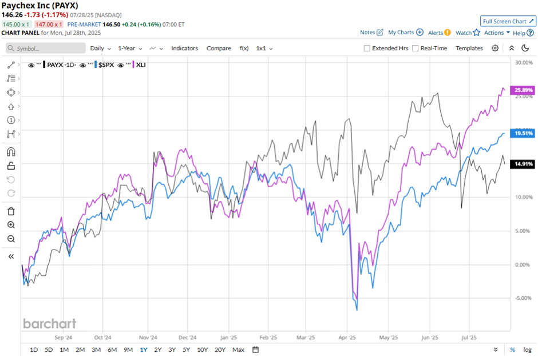Open the Daily frequency dropdown
Image resolution: width=538 pixels, height=358 pixels.
tap(101, 49)
